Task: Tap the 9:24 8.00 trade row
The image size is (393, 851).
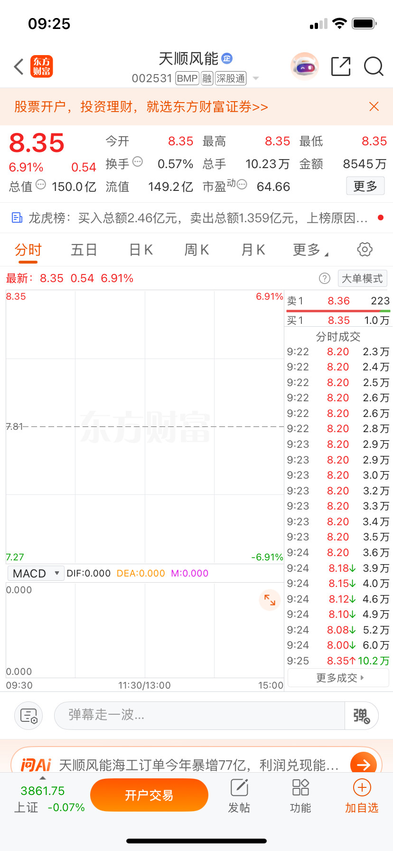Action: [x=338, y=645]
